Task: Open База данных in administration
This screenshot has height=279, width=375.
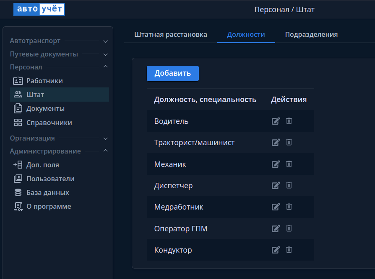Action: click(47, 192)
